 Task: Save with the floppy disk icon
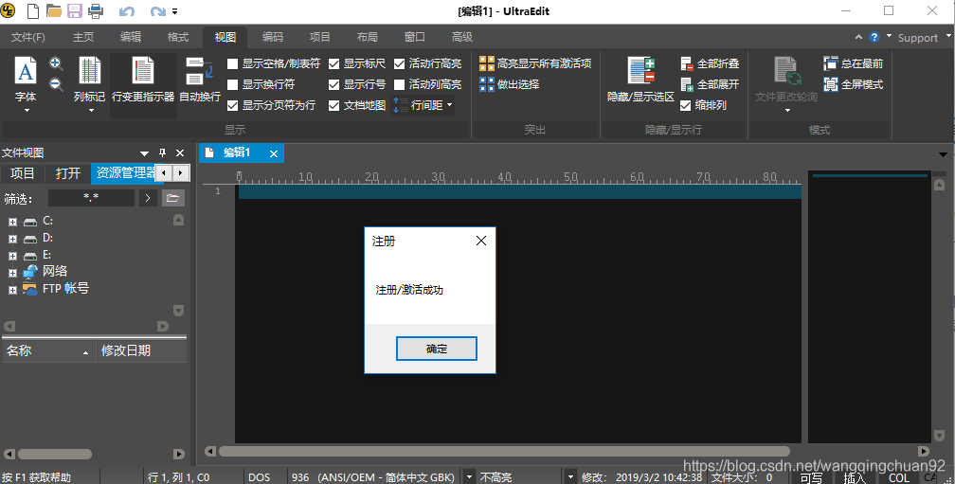point(74,10)
